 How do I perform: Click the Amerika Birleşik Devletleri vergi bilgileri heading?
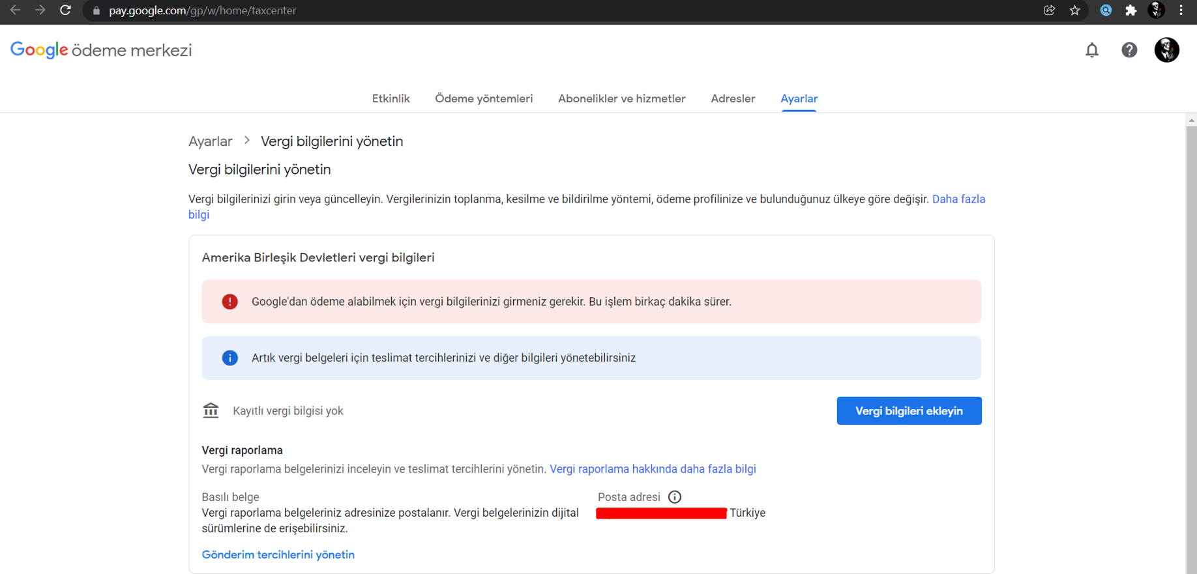pyautogui.click(x=318, y=257)
